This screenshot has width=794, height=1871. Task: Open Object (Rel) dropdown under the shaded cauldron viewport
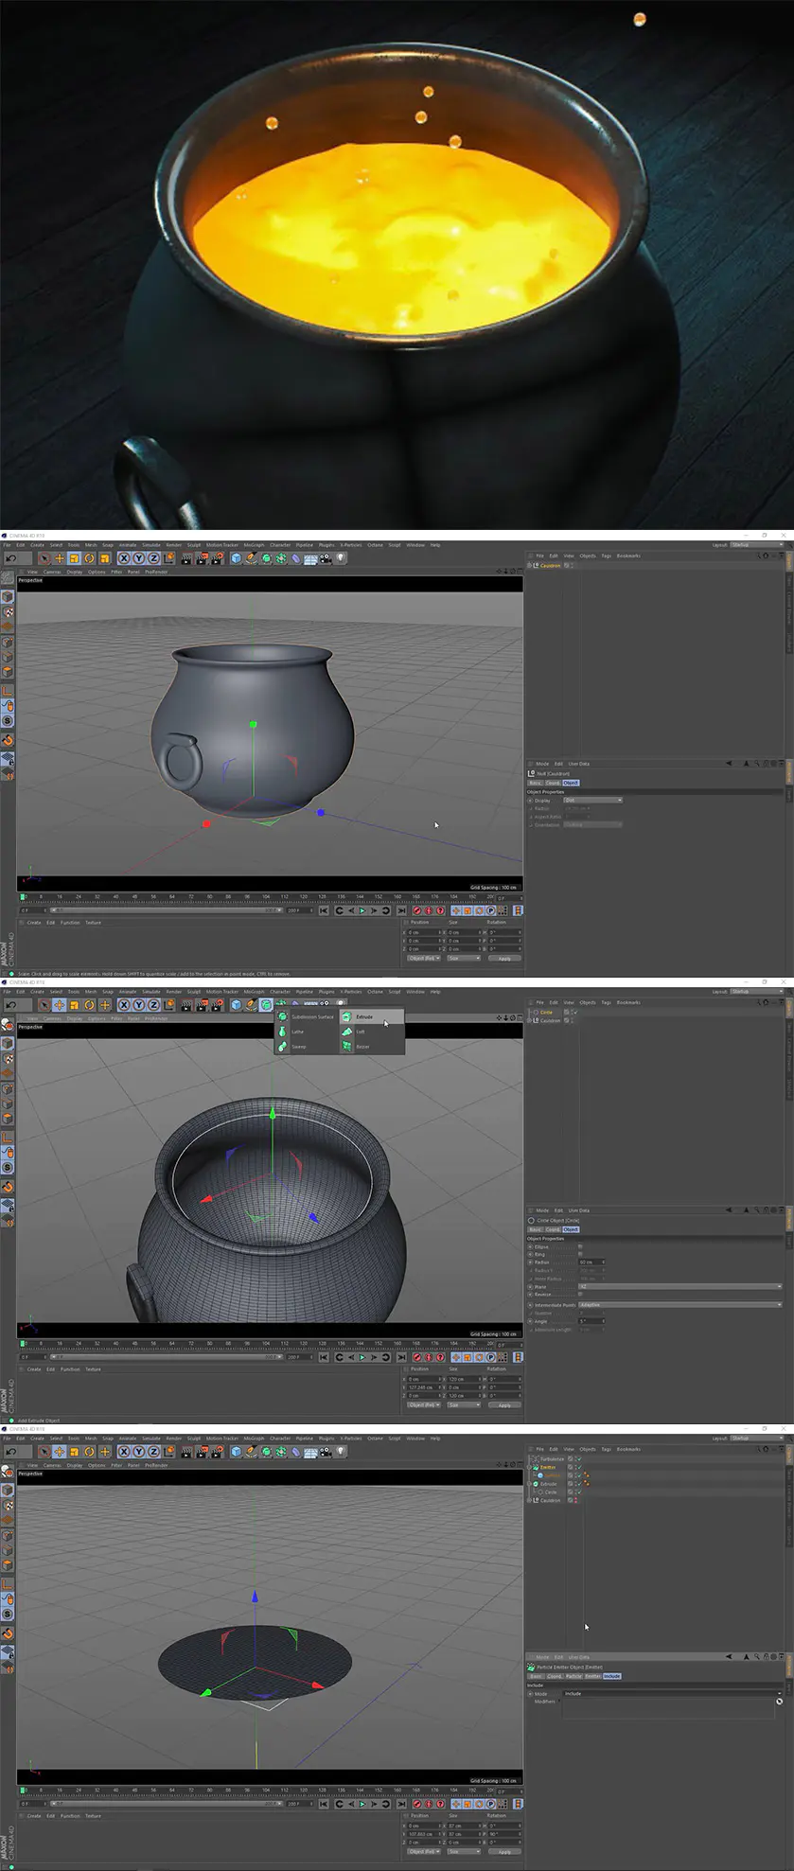[424, 958]
